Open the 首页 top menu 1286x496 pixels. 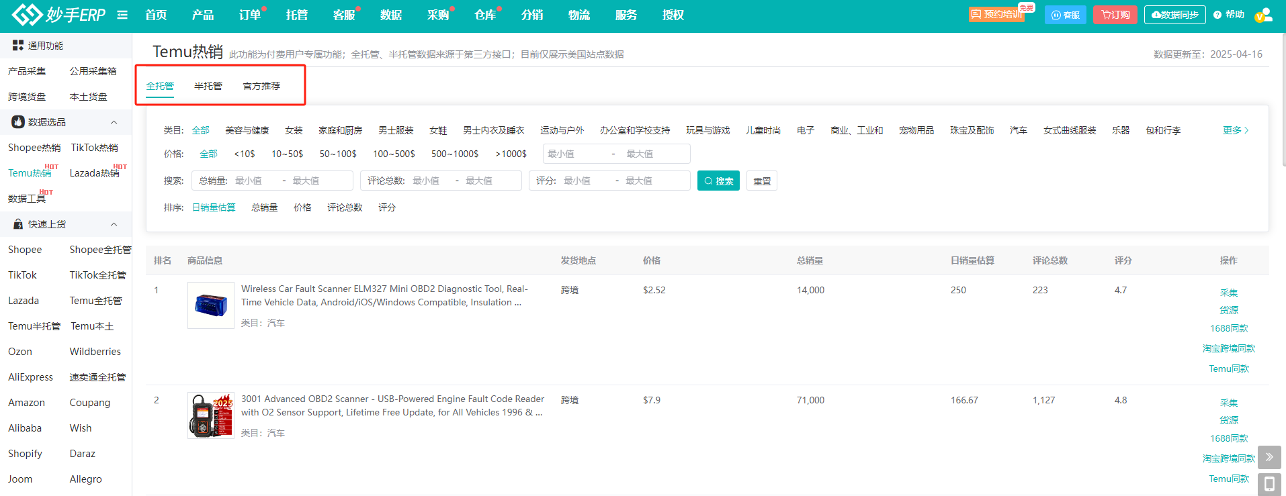[x=156, y=15]
